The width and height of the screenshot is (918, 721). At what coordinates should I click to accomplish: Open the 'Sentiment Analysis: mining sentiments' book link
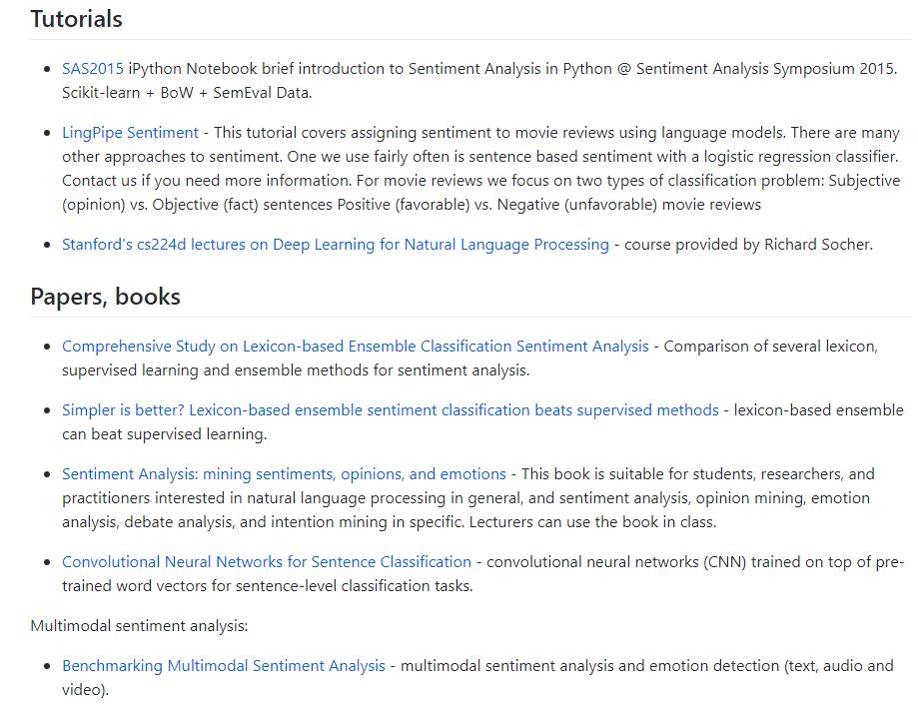(x=284, y=474)
